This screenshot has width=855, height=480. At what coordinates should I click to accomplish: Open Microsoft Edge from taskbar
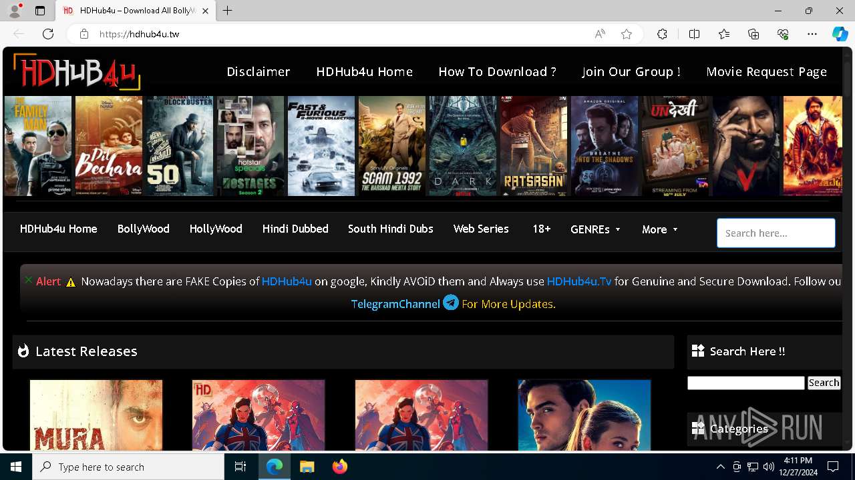pyautogui.click(x=275, y=467)
